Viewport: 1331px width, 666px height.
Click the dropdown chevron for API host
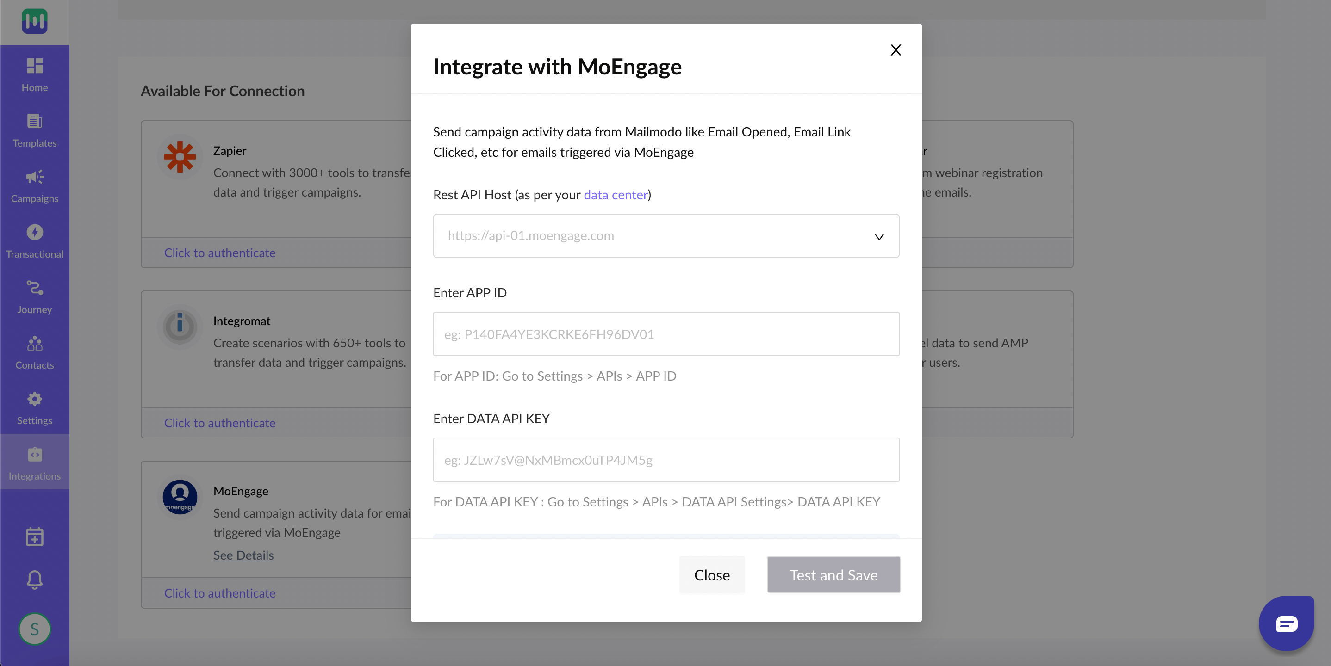pos(879,236)
